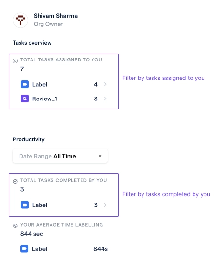Click the blue Label icon under assigned tasks

click(25, 84)
